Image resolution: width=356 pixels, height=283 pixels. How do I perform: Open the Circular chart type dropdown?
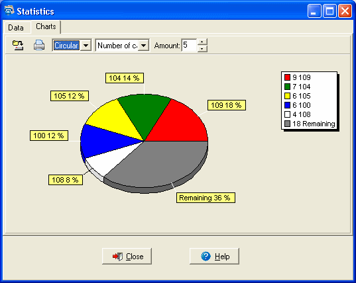pyautogui.click(x=86, y=46)
